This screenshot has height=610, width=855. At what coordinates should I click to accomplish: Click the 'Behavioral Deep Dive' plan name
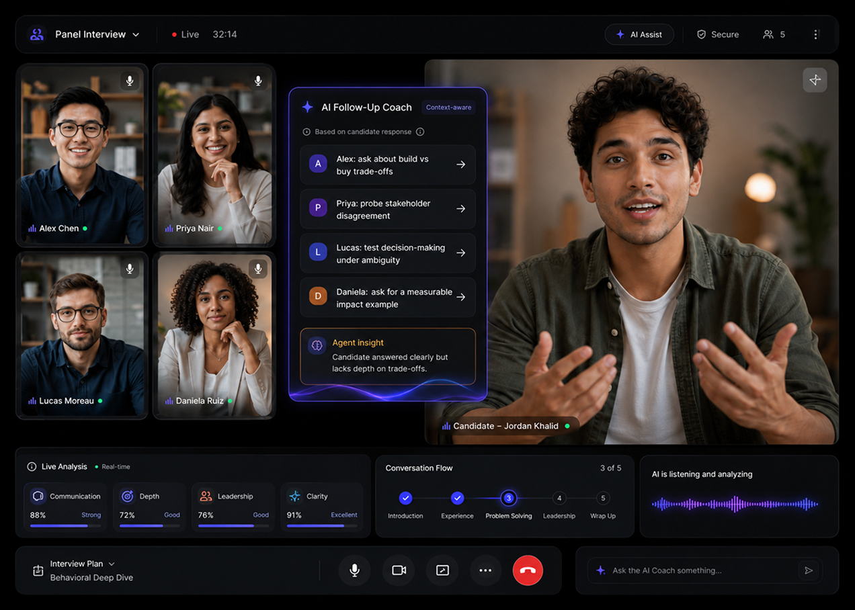pos(91,578)
